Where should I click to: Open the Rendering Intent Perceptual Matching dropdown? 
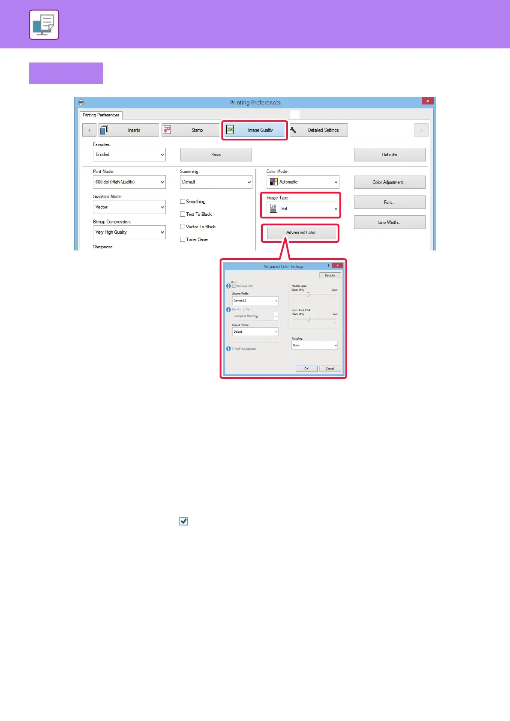[255, 316]
